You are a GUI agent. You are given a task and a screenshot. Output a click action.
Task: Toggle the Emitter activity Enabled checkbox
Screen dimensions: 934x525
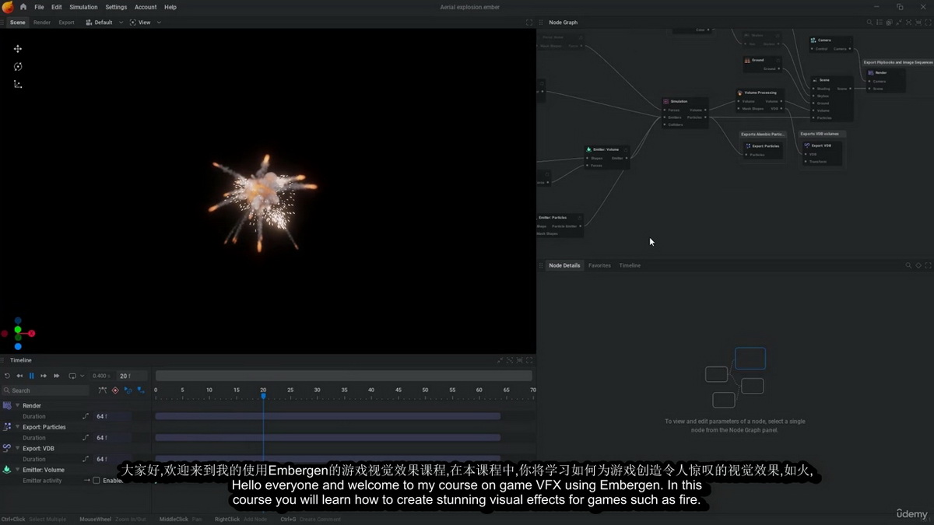97,481
